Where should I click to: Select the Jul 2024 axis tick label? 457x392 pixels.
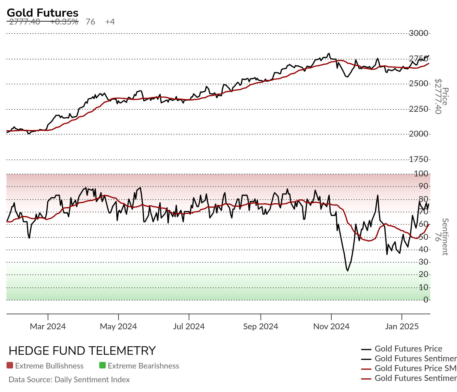click(x=189, y=326)
